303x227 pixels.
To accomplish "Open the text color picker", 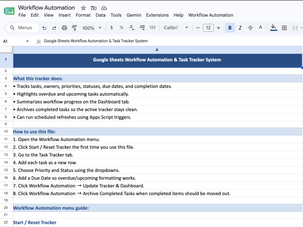I will tap(261, 28).
